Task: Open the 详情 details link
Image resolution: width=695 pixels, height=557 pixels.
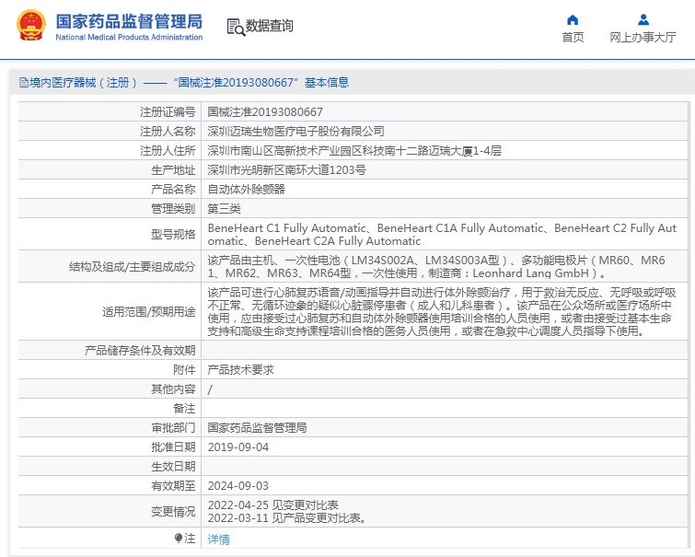Action: point(218,540)
